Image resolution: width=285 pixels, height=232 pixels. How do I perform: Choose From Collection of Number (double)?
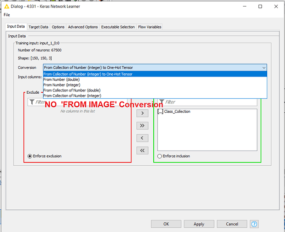[x=155, y=90]
